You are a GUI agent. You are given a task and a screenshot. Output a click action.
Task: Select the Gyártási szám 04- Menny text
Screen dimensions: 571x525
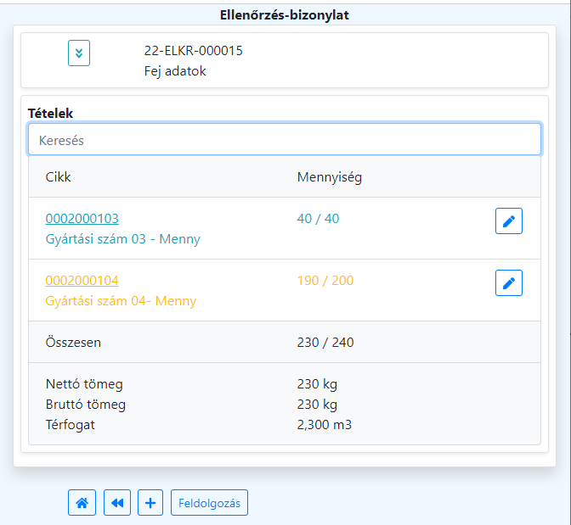click(121, 301)
